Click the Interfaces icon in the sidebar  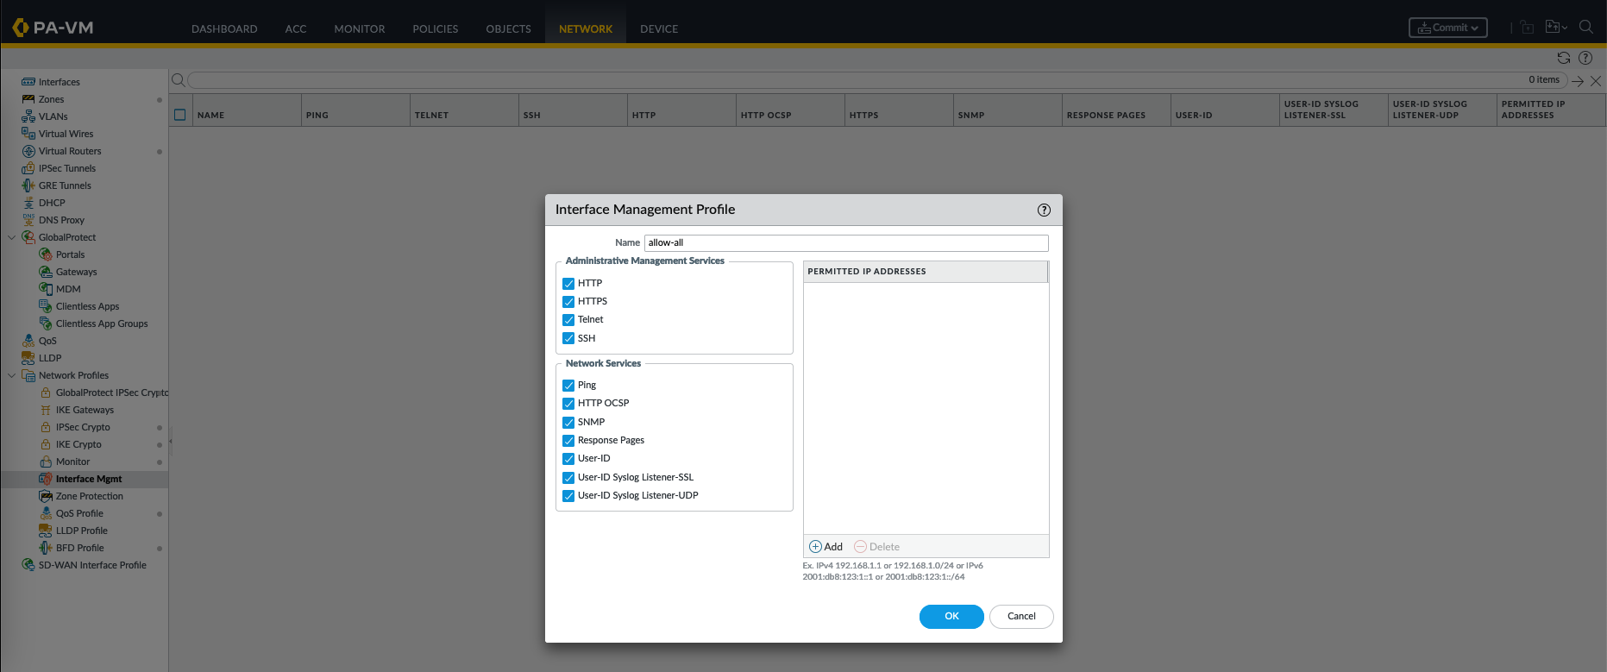coord(28,82)
